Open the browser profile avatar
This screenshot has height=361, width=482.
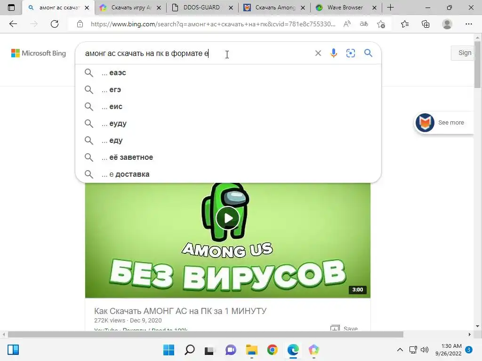(x=447, y=24)
